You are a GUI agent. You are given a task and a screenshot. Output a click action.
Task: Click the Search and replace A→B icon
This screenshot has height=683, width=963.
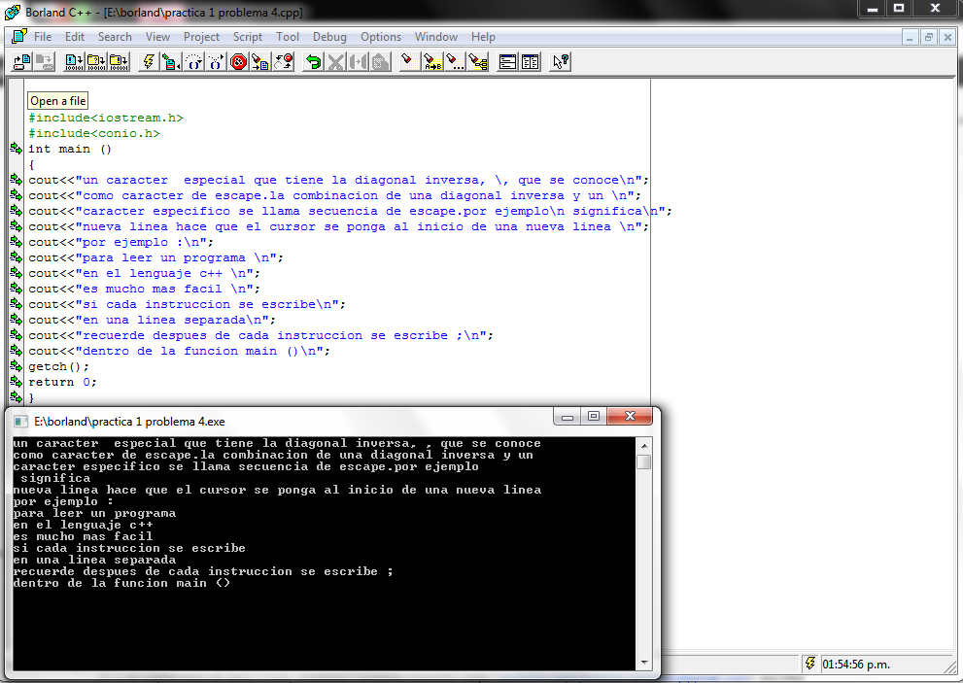[430, 61]
